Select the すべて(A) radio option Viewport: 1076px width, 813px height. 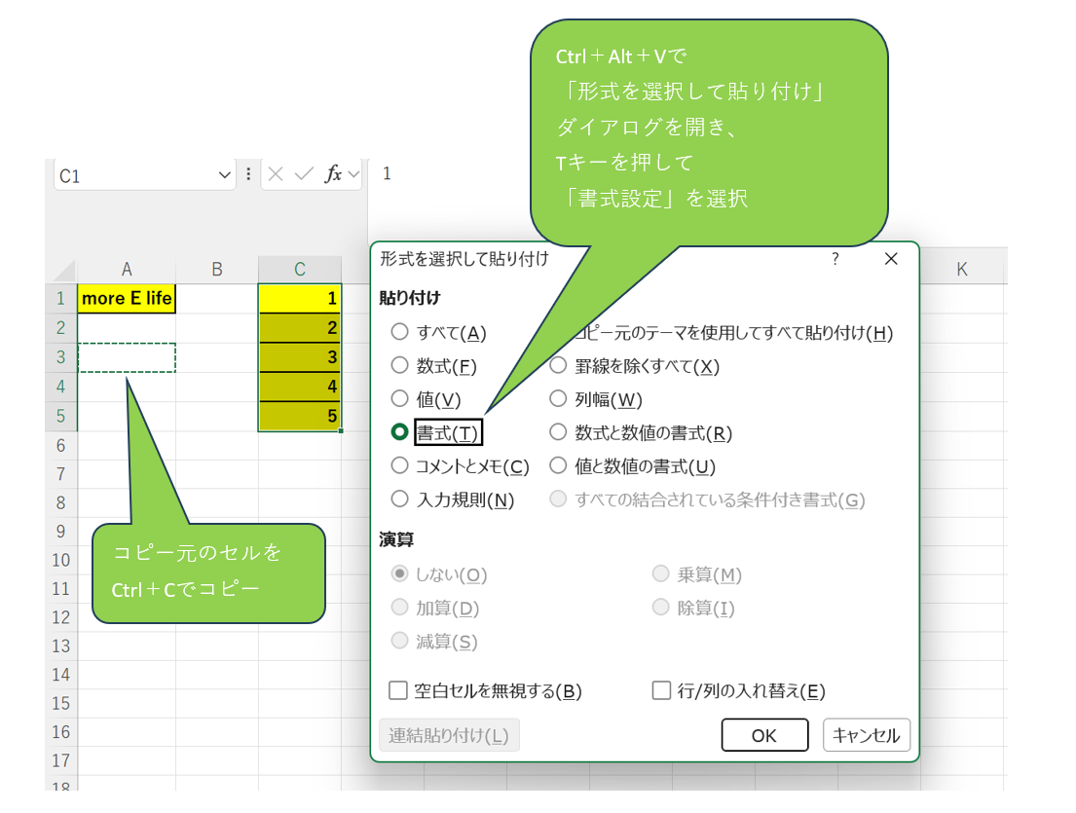(x=399, y=332)
